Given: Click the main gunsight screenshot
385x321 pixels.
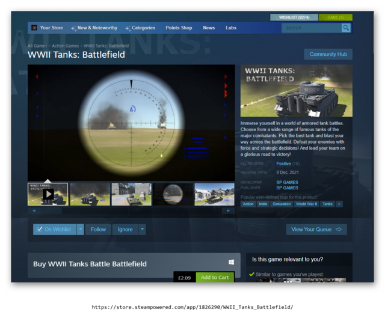Looking at the screenshot, I should tap(131, 123).
